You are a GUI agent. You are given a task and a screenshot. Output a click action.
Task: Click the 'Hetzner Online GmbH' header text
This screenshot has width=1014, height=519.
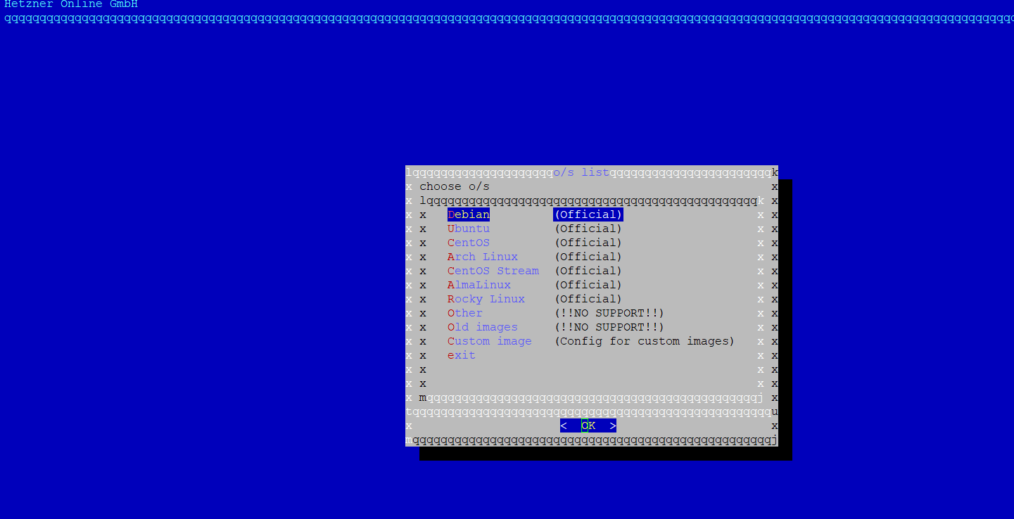coord(71,4)
